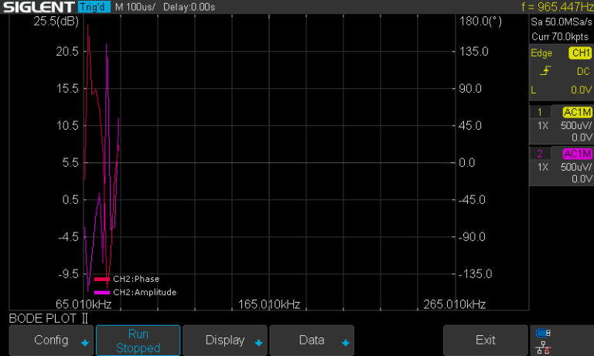Click the USB and LAN status icon

543,341
